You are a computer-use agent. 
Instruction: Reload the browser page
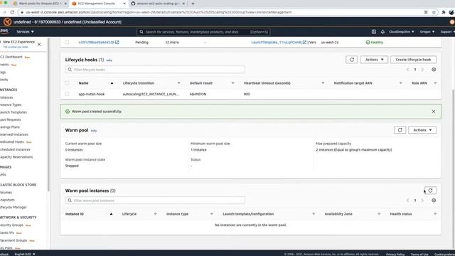click(12, 12)
